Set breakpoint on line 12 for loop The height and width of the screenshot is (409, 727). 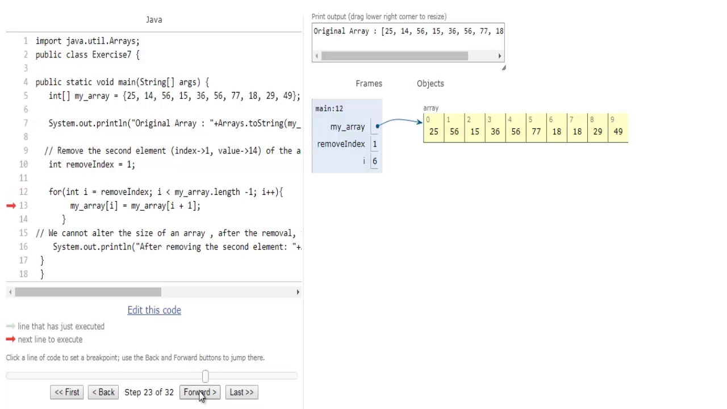click(x=166, y=192)
